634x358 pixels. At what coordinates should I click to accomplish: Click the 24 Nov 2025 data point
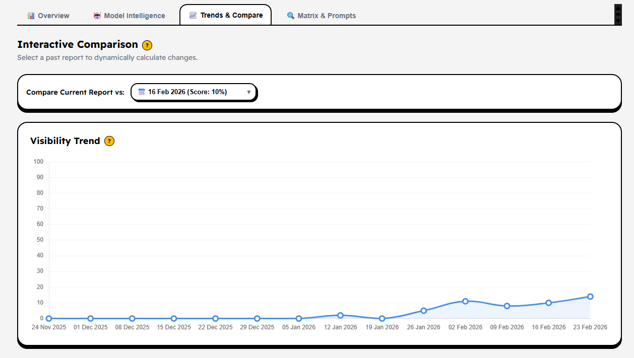coord(49,318)
